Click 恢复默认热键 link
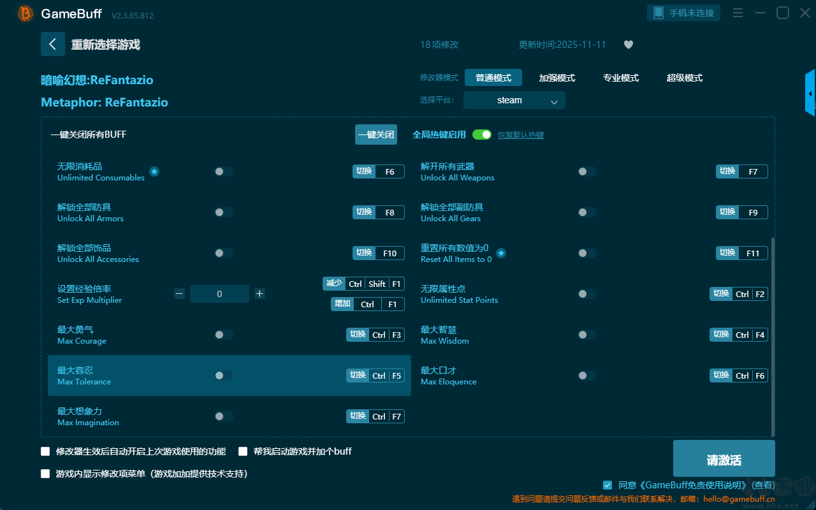816x510 pixels. coord(521,135)
